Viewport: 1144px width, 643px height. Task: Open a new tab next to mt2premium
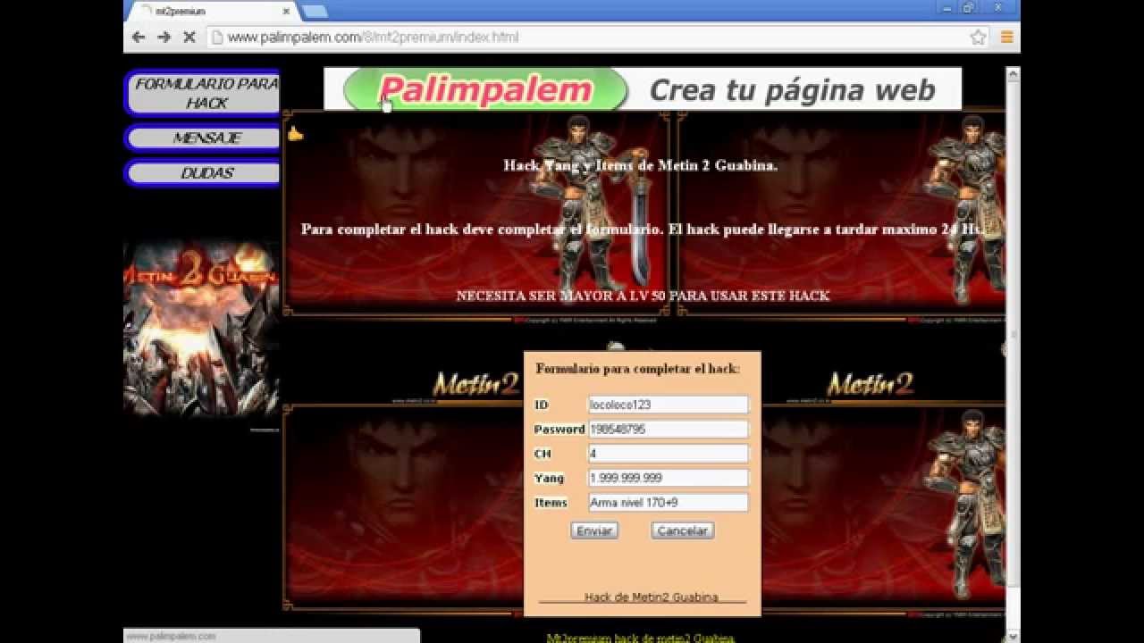tap(314, 12)
